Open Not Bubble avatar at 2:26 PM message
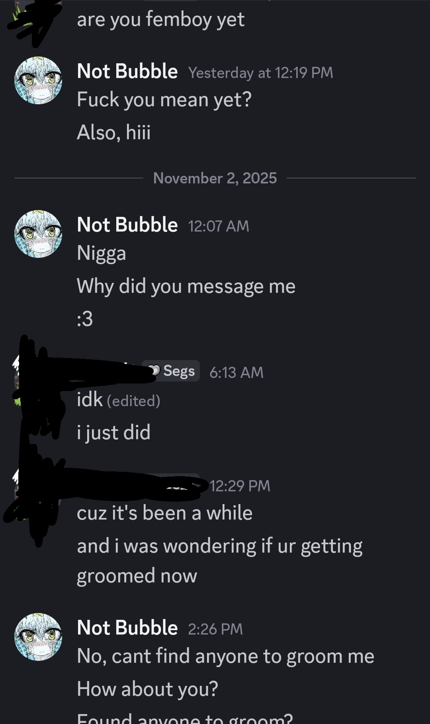The image size is (430, 724). 38,636
